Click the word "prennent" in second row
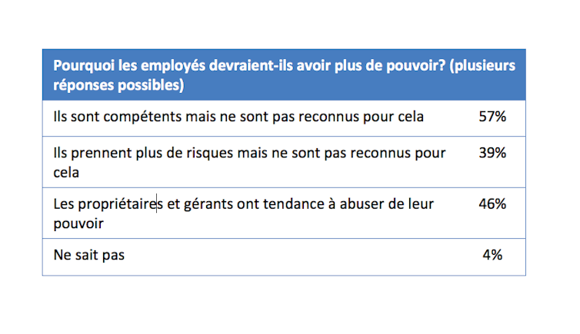Image resolution: width=580 pixels, height=334 pixels. tap(104, 153)
